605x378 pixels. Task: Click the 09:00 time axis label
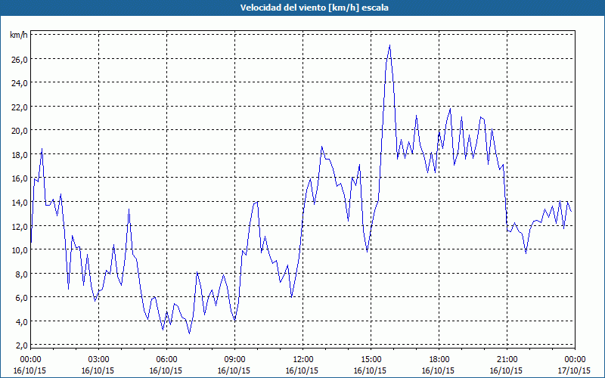click(x=234, y=360)
